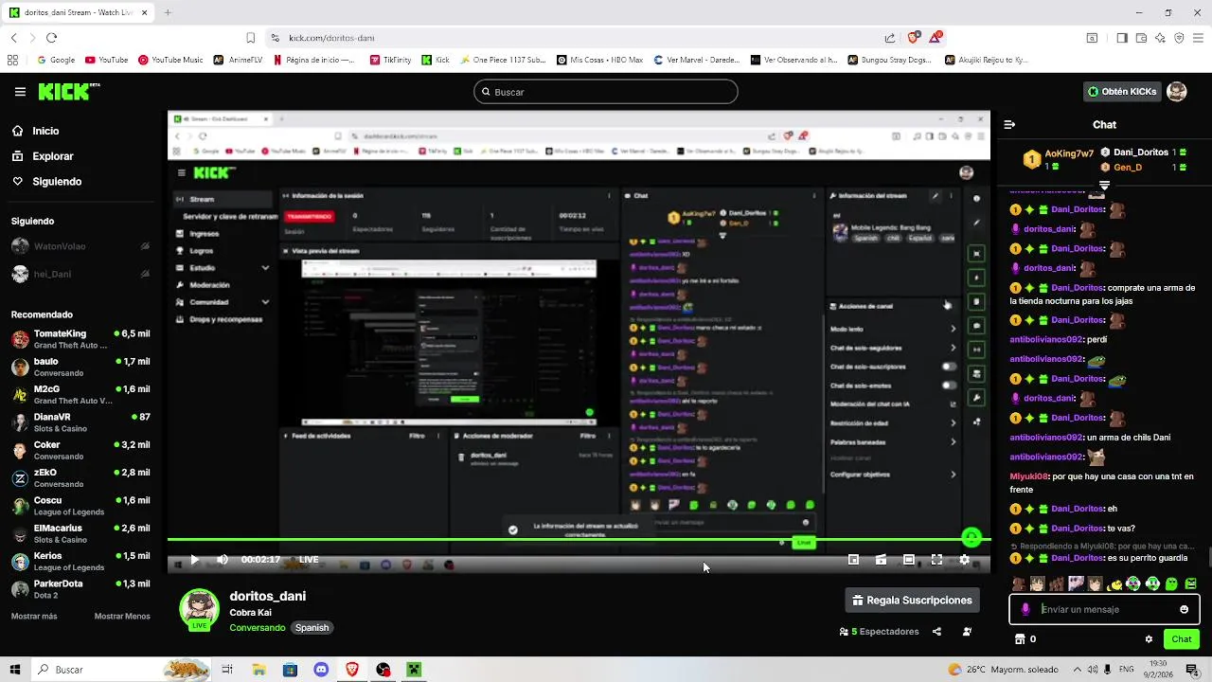Open emoji picker in chat input
The width and height of the screenshot is (1212, 682).
point(1184,609)
